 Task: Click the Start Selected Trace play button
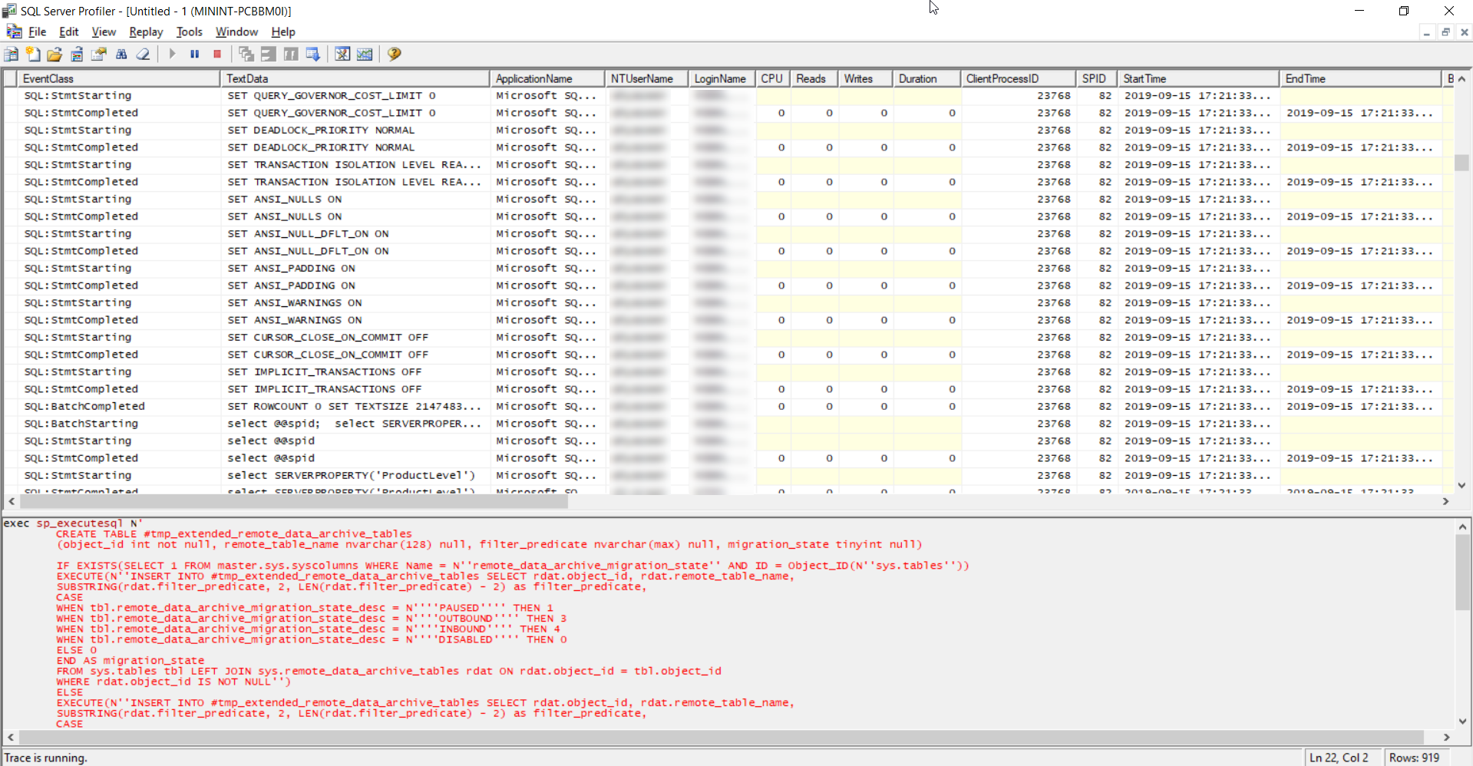(x=172, y=54)
